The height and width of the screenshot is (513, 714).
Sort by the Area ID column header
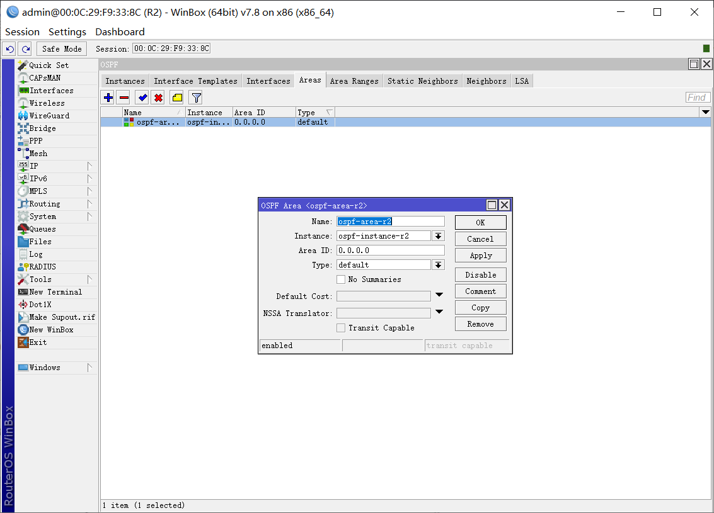263,112
